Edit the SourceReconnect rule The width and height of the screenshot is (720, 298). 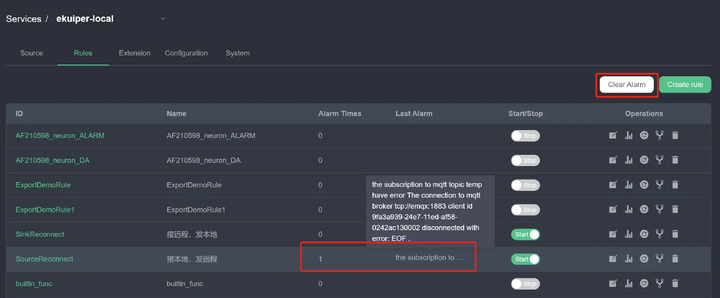pyautogui.click(x=613, y=259)
